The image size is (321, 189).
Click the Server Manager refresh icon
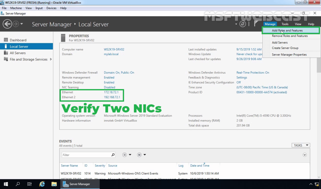[242, 24]
